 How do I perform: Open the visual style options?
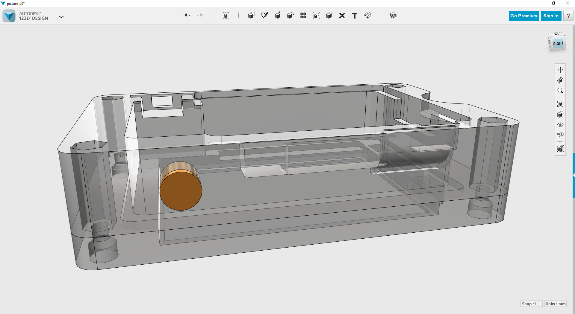[560, 115]
